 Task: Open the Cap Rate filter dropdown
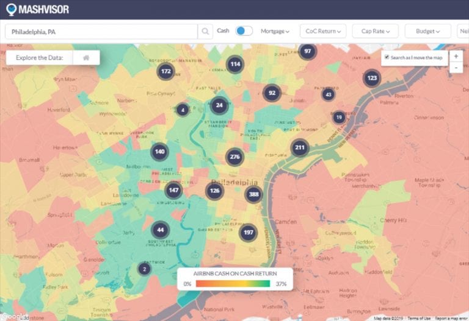click(x=375, y=31)
